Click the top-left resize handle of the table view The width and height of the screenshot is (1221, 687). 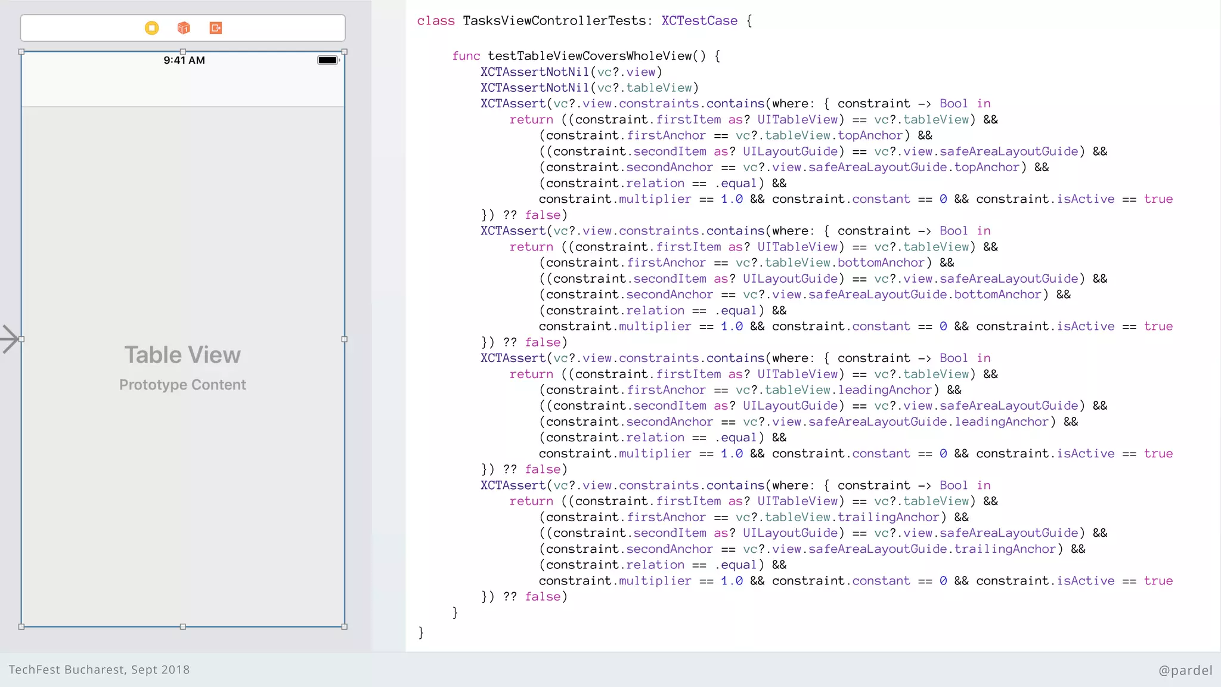[x=21, y=52]
